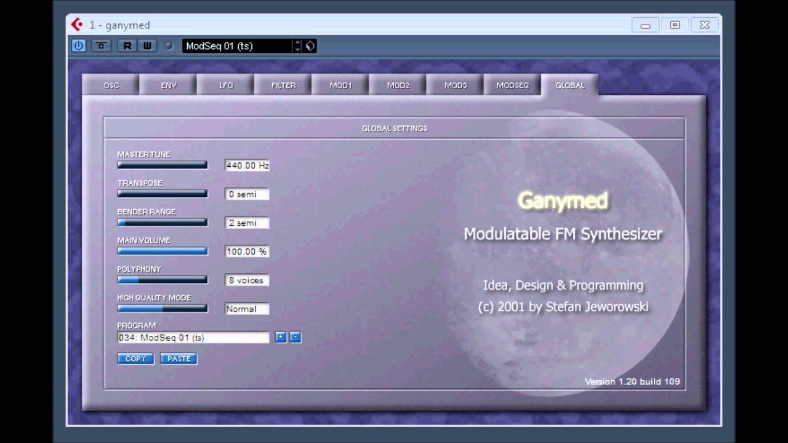Click the 8 voices polyphony field
788x443 pixels.
tap(247, 280)
